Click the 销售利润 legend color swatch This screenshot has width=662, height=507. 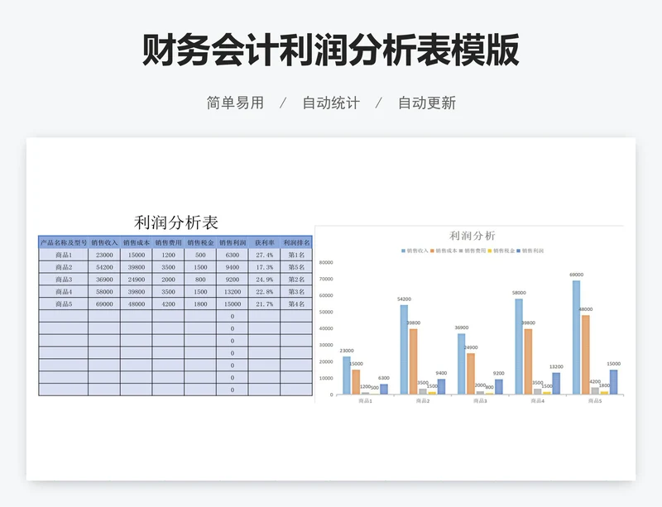click(x=519, y=251)
